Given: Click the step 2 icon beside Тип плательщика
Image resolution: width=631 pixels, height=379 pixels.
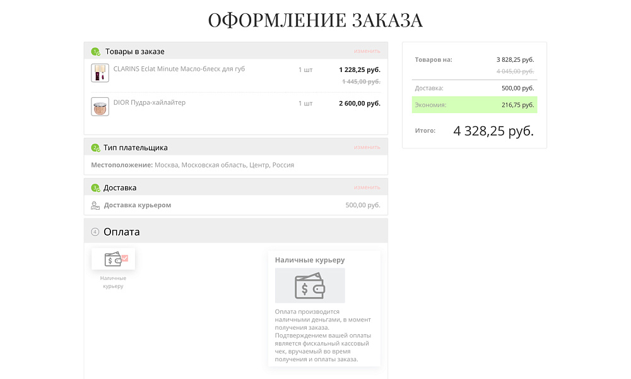Looking at the screenshot, I should [95, 148].
